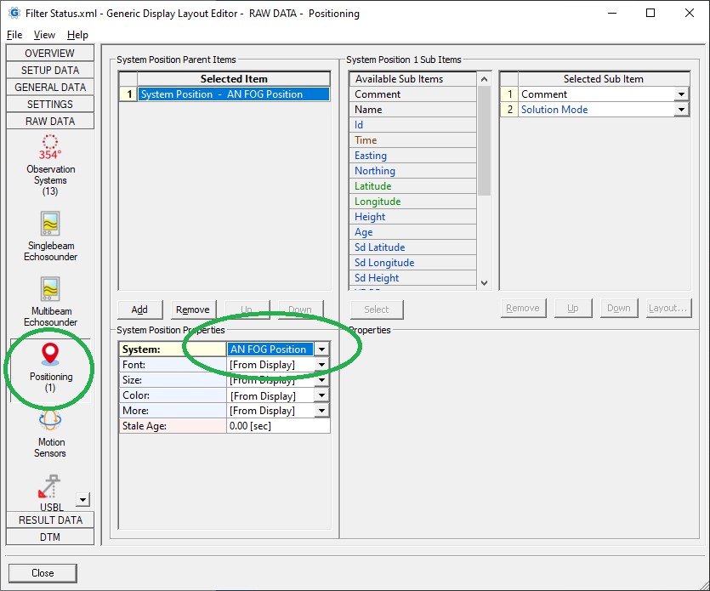Click the Positioning pin icon
This screenshot has width=710, height=591.
pyautogui.click(x=50, y=355)
